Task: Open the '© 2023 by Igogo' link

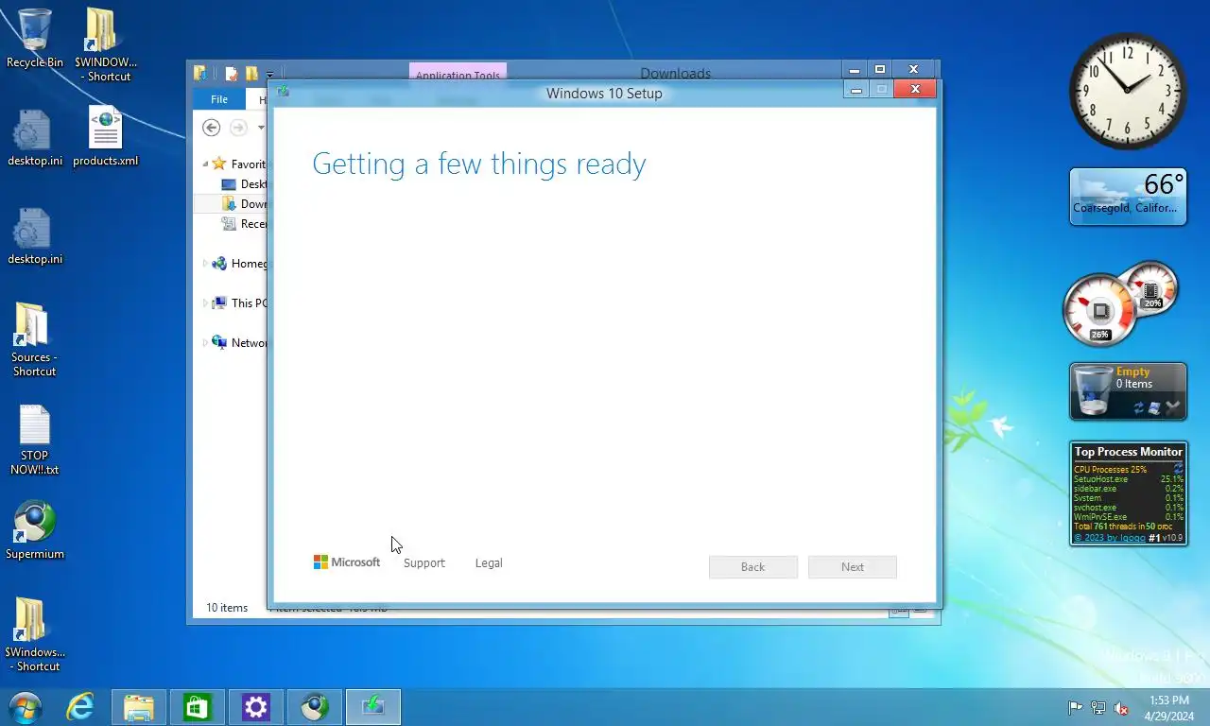Action: [1109, 538]
